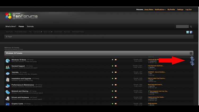The image size is (199, 112).
Task: Click RSS feed icon for Installation and Upgrade
Action: (x=116, y=79)
